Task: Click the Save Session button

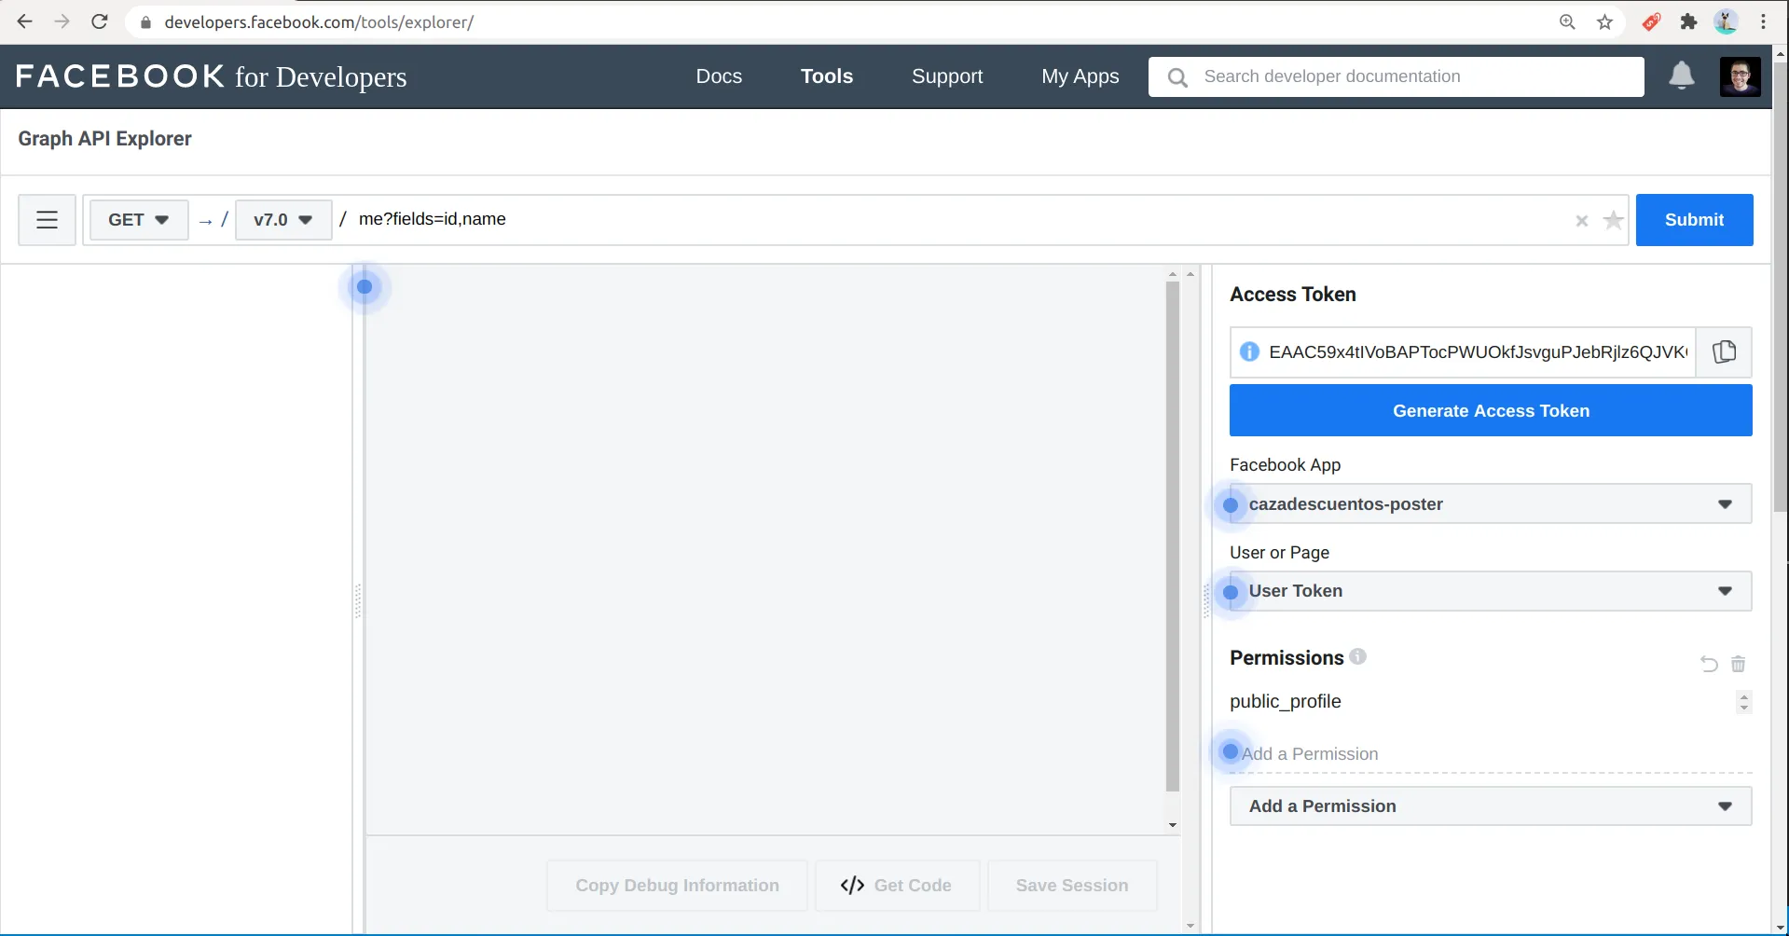Action: pos(1072,886)
